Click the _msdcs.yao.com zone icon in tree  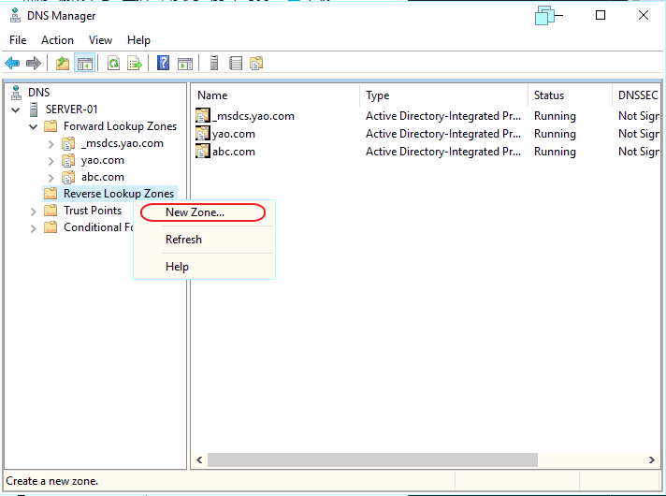[68, 144]
